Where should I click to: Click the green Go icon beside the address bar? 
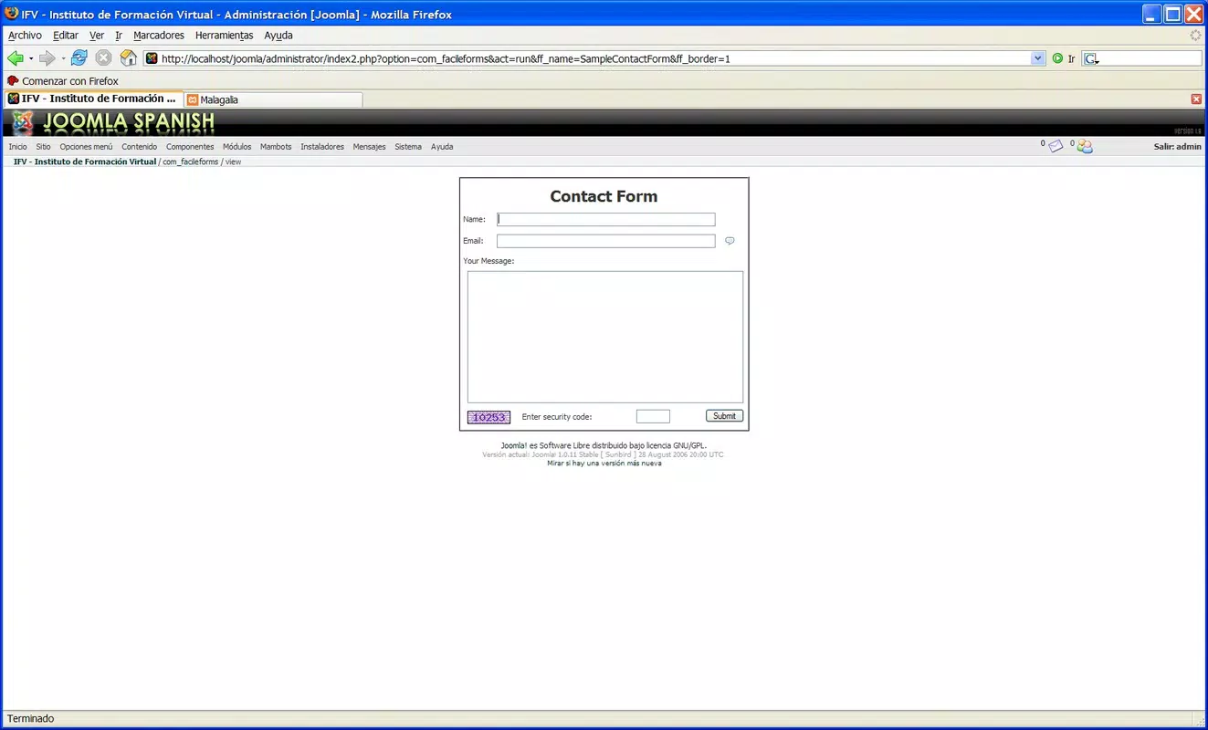1057,58
